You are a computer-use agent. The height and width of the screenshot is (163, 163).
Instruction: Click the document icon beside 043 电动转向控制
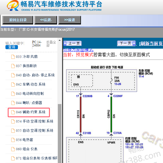coord(13,94)
